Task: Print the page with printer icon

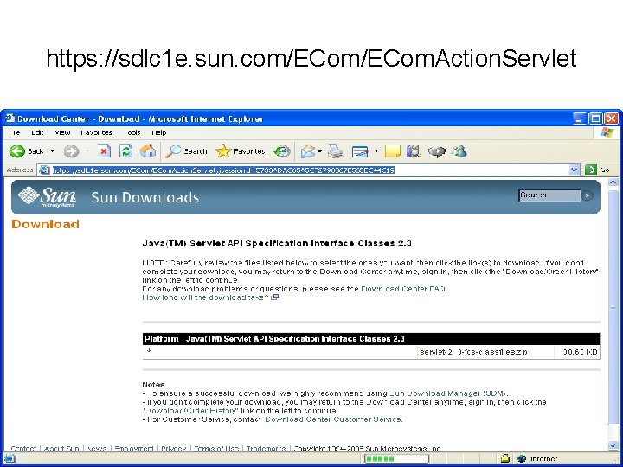Action: [336, 151]
